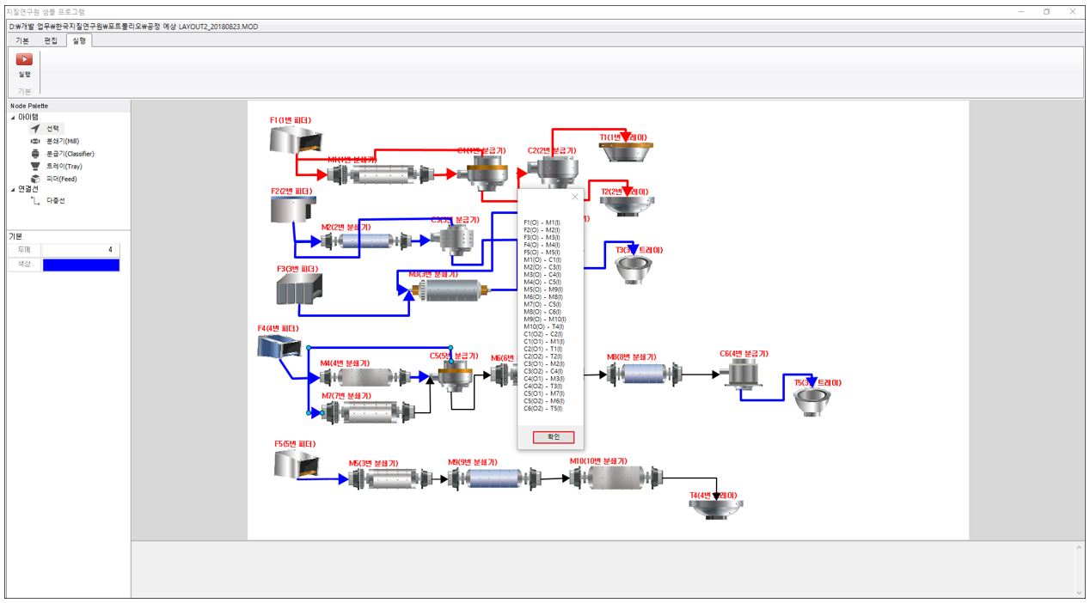Confirm the dialog with 확인 button
Viewport: 1090px width, 603px height.
pyautogui.click(x=554, y=437)
